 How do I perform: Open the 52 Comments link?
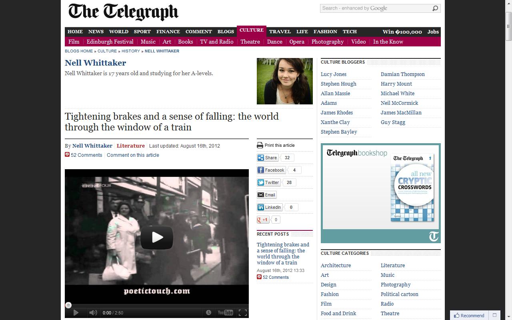tap(86, 155)
